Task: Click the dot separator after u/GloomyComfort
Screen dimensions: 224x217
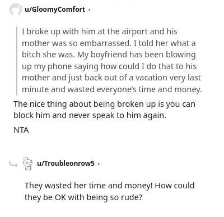Action: (89, 10)
